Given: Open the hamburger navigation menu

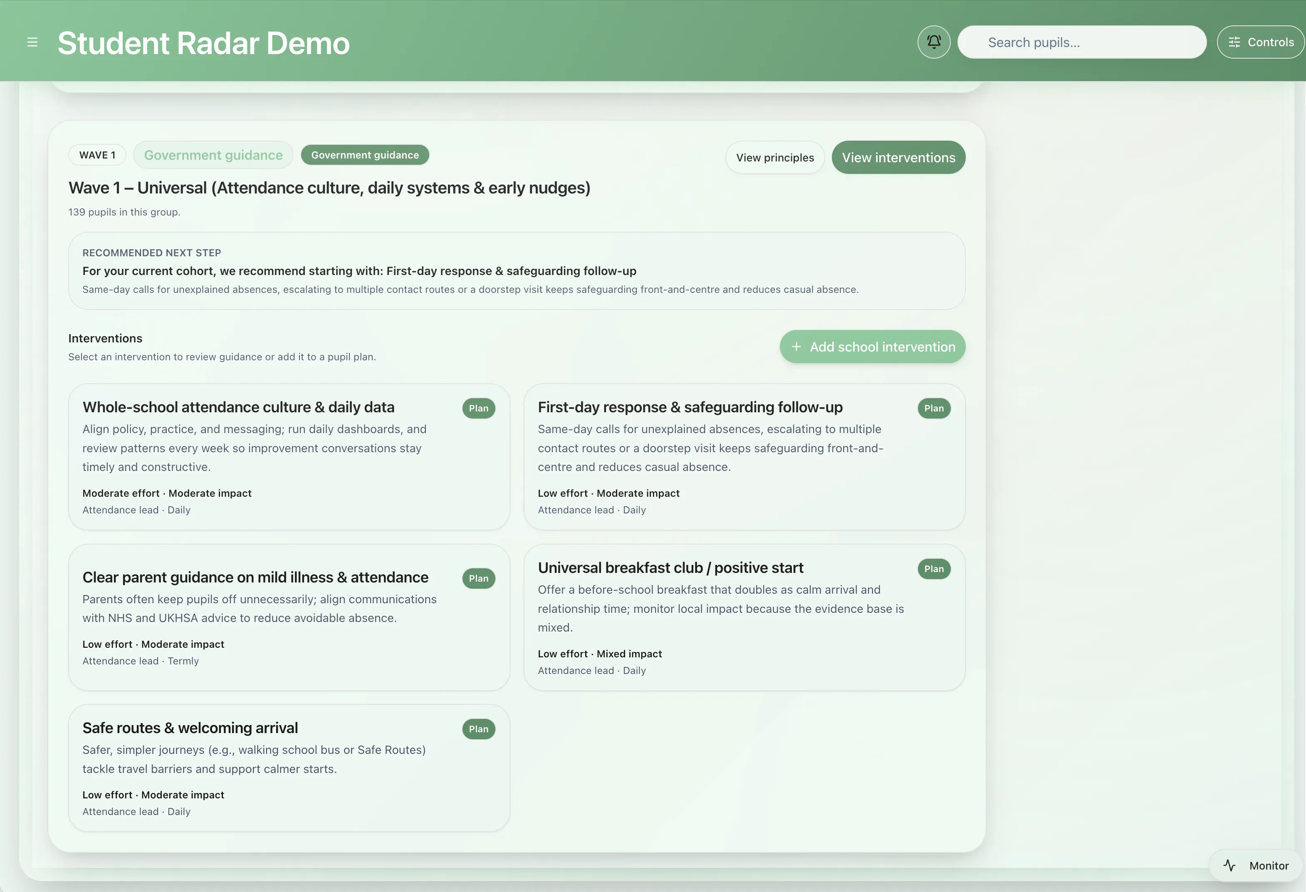Looking at the screenshot, I should (x=32, y=42).
